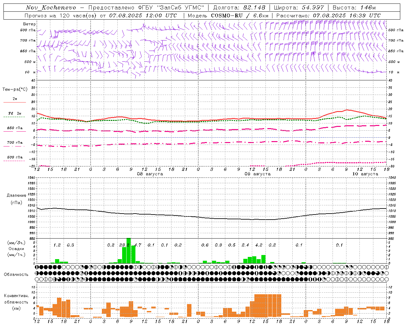Select the '08 августа' date label
The image size is (405, 324).
(150, 174)
